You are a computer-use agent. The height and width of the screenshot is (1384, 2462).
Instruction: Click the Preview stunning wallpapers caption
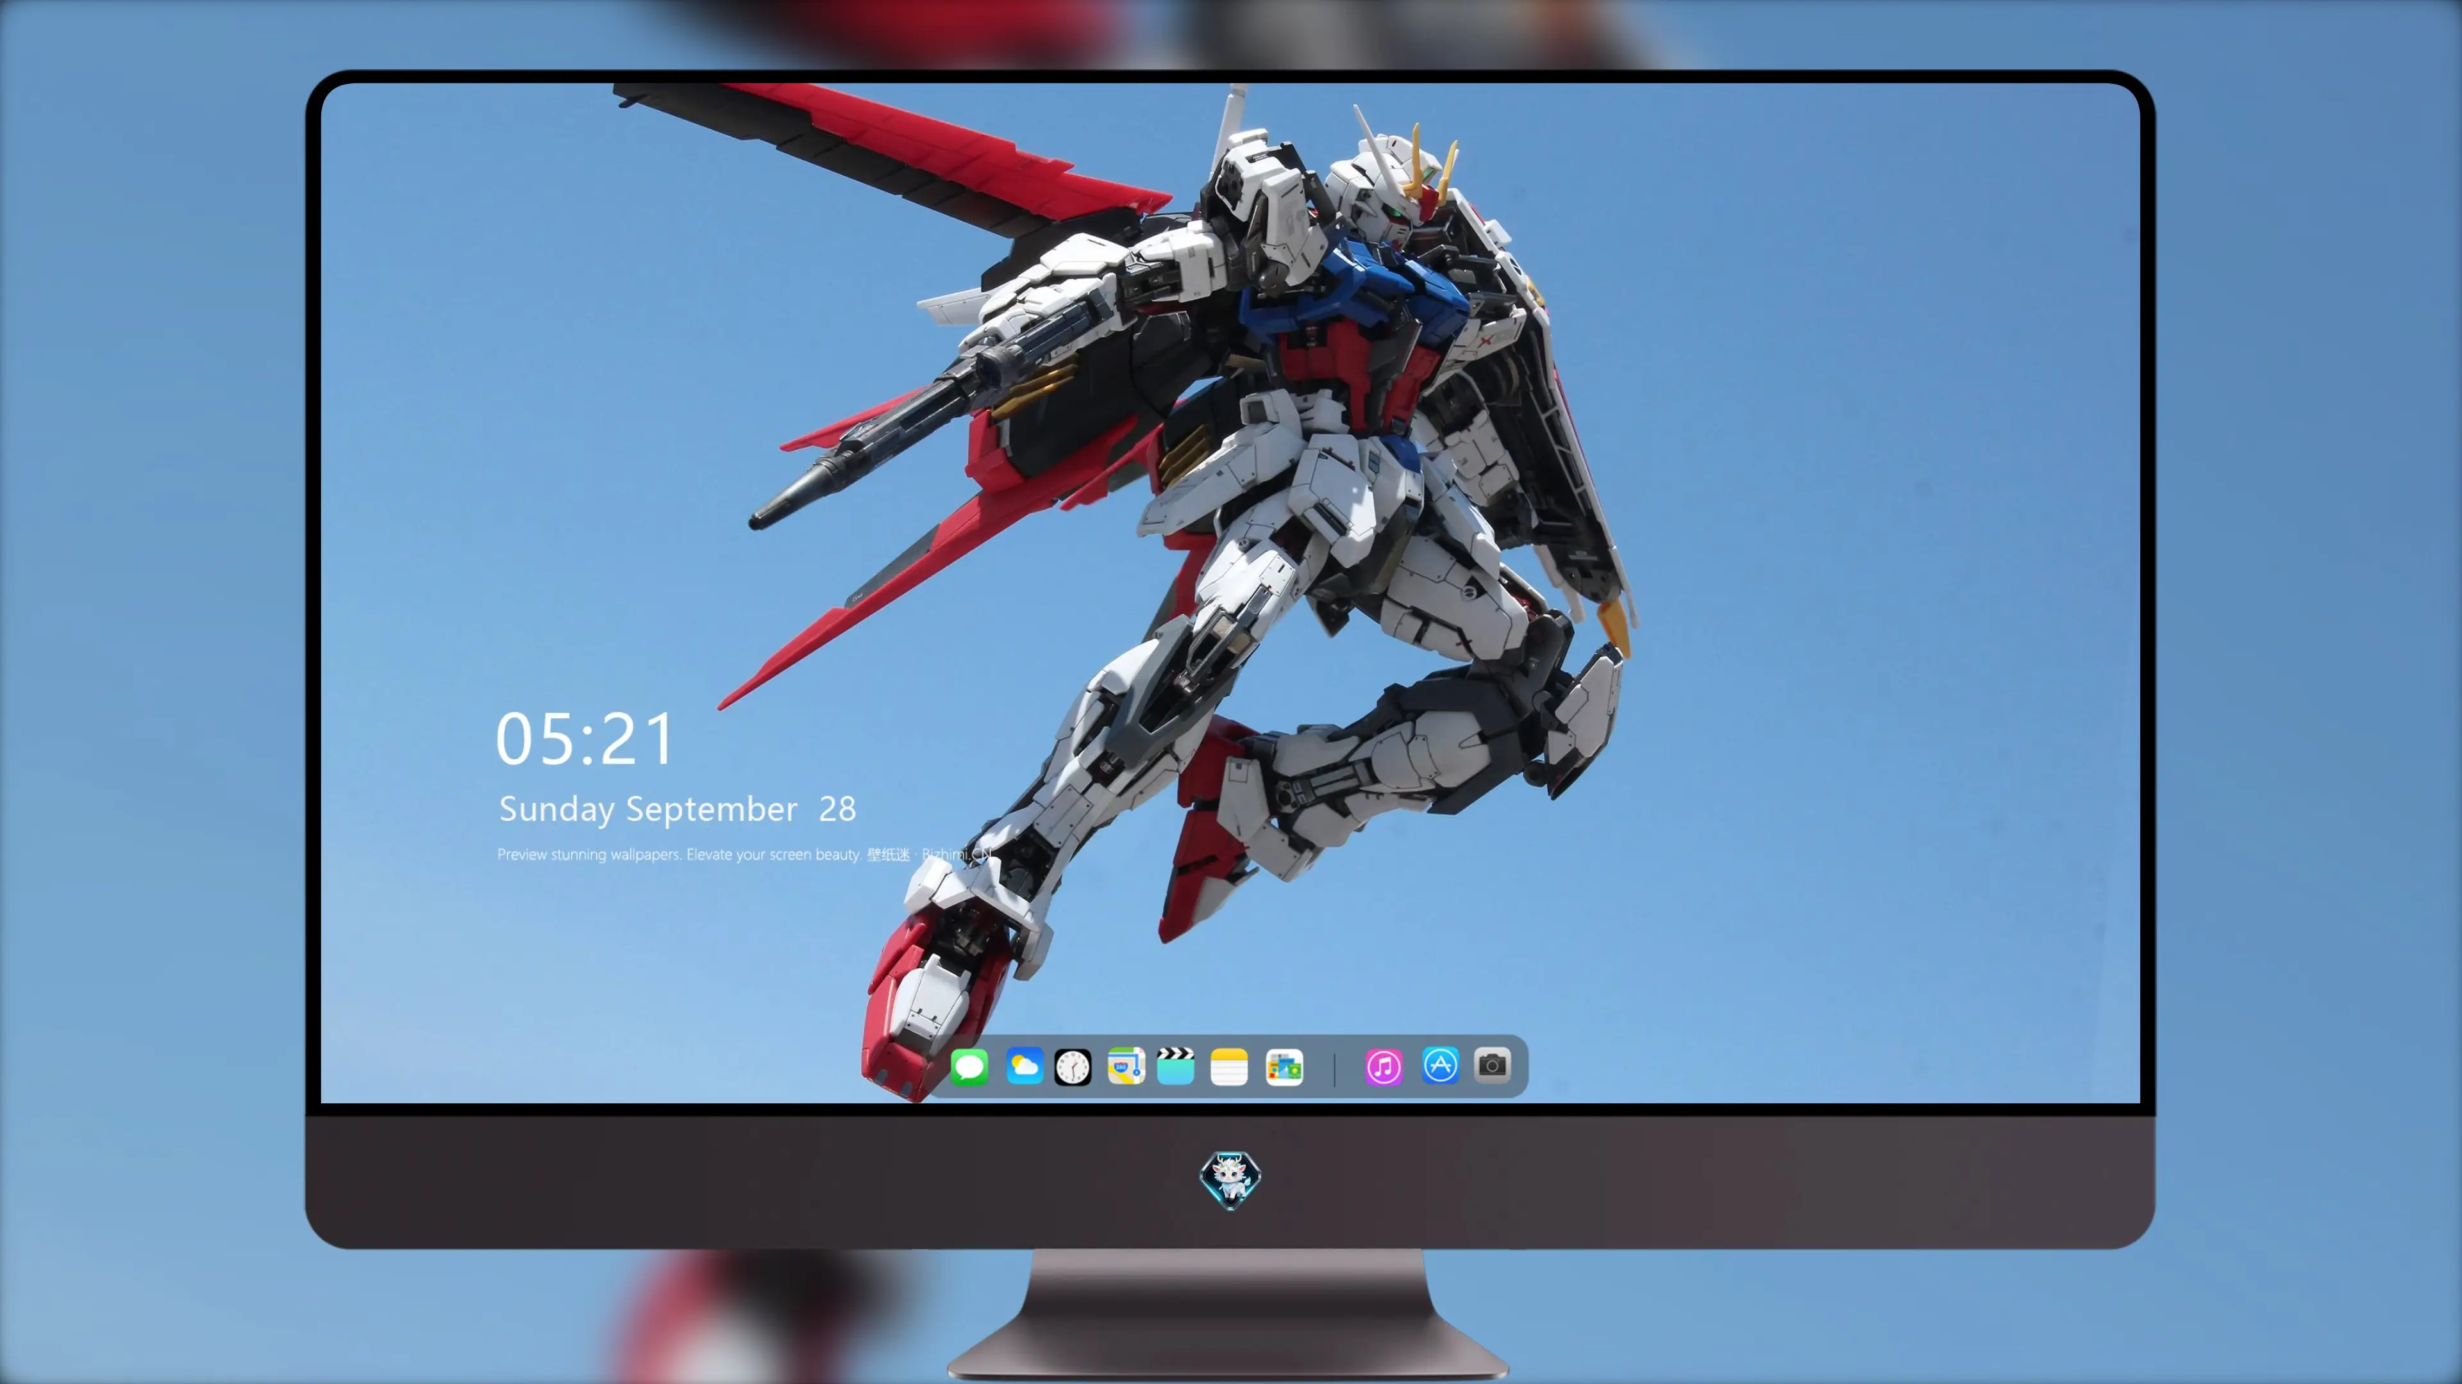tap(744, 854)
